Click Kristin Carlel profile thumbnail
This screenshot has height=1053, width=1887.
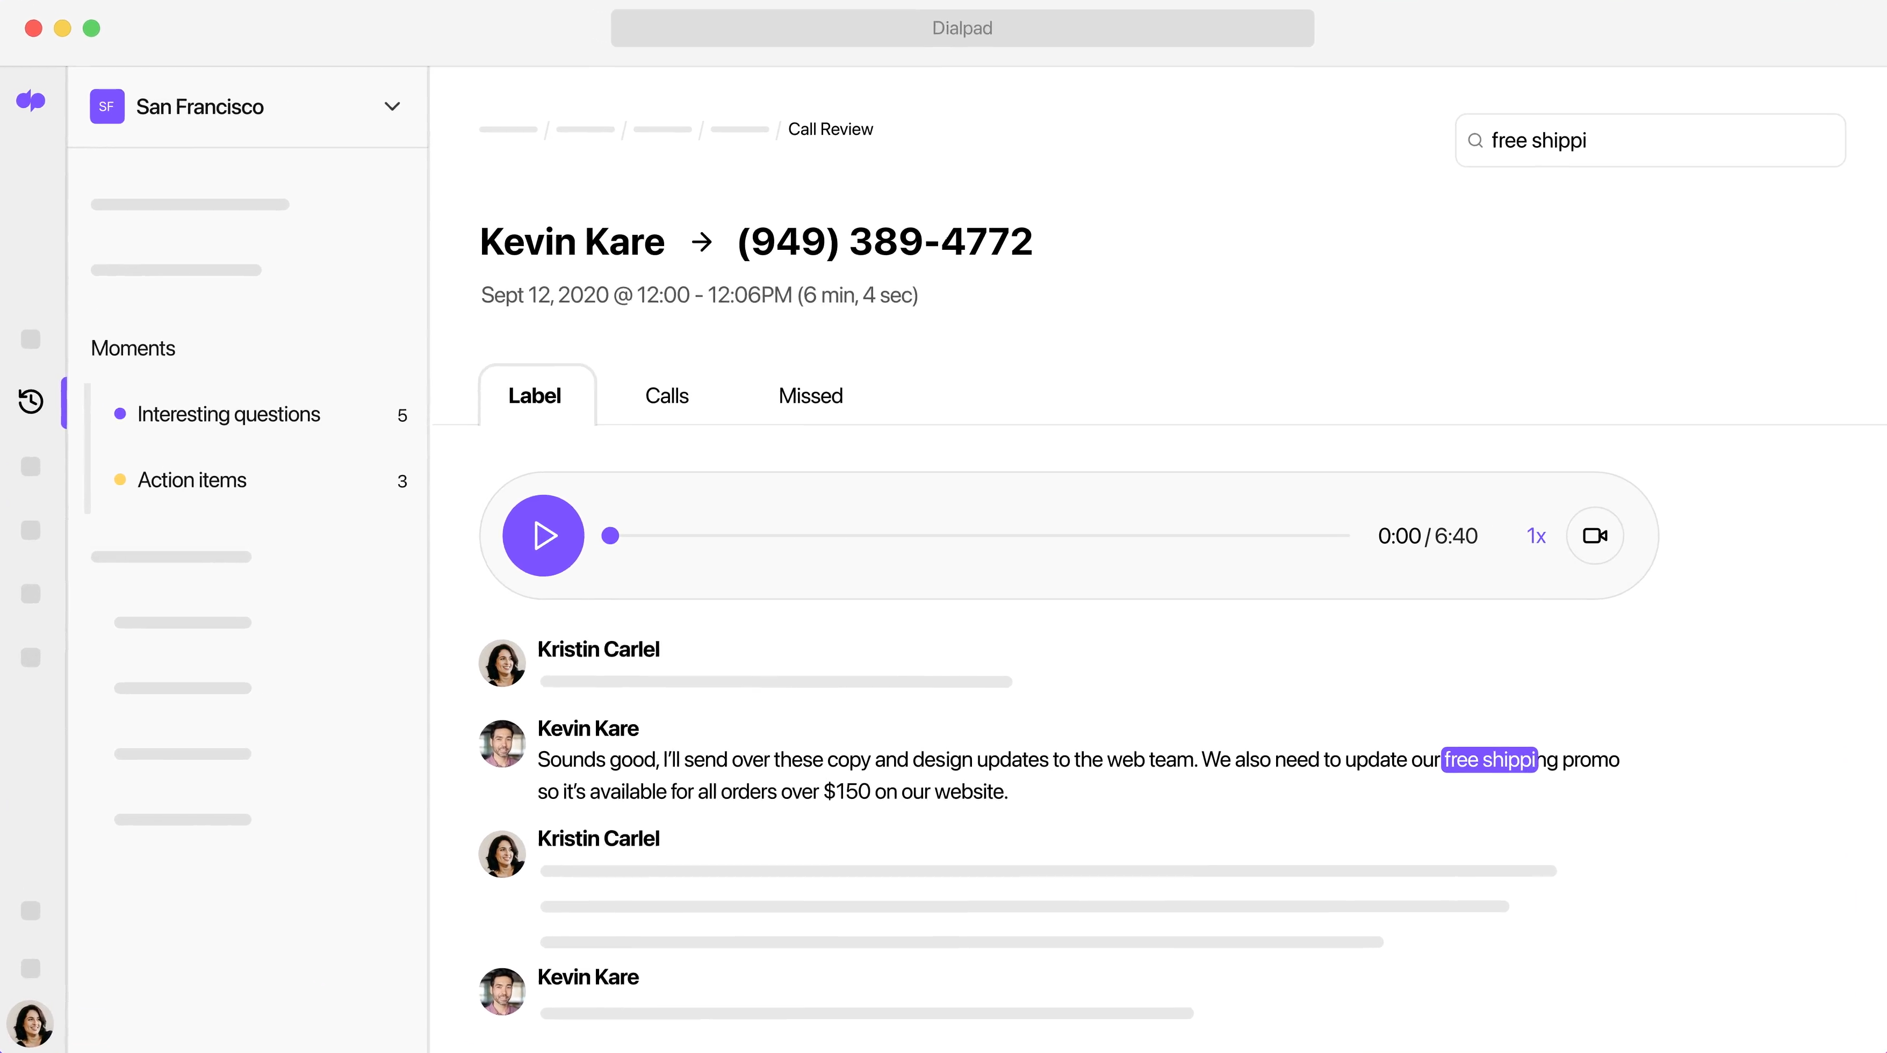pyautogui.click(x=503, y=662)
